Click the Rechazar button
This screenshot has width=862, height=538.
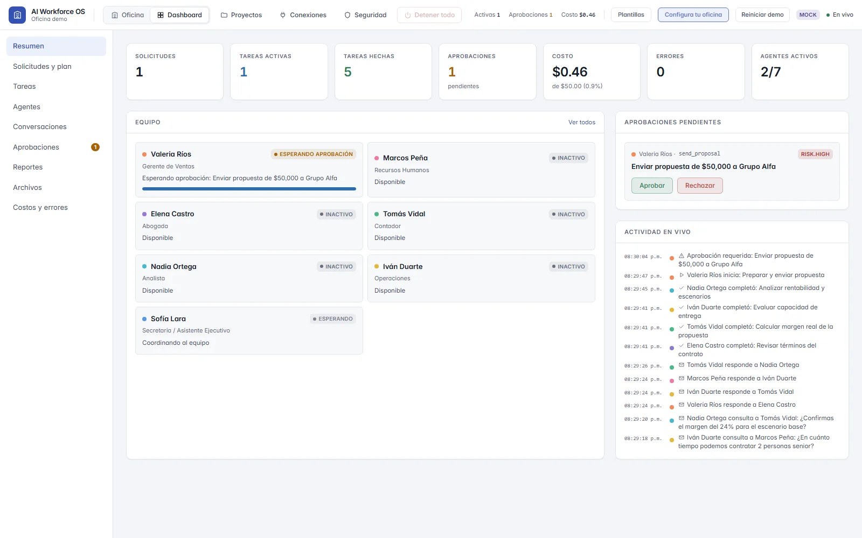tap(700, 186)
